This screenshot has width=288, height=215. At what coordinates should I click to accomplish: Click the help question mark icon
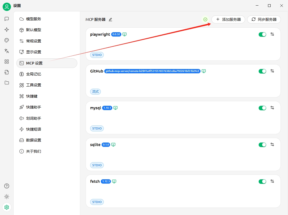pos(7,186)
